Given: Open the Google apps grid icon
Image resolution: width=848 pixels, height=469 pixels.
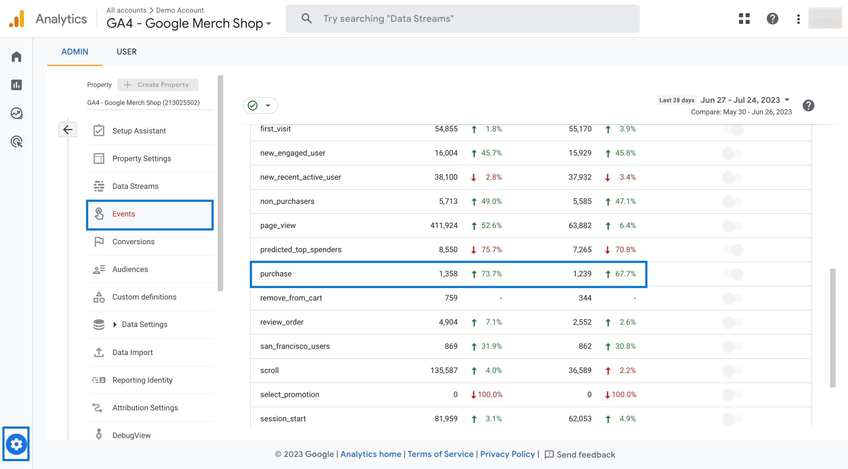Looking at the screenshot, I should pyautogui.click(x=744, y=19).
